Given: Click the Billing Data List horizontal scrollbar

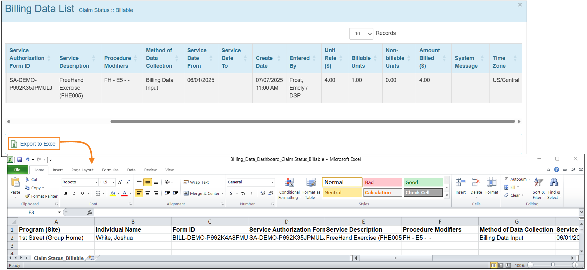Looking at the screenshot, I should [312, 122].
